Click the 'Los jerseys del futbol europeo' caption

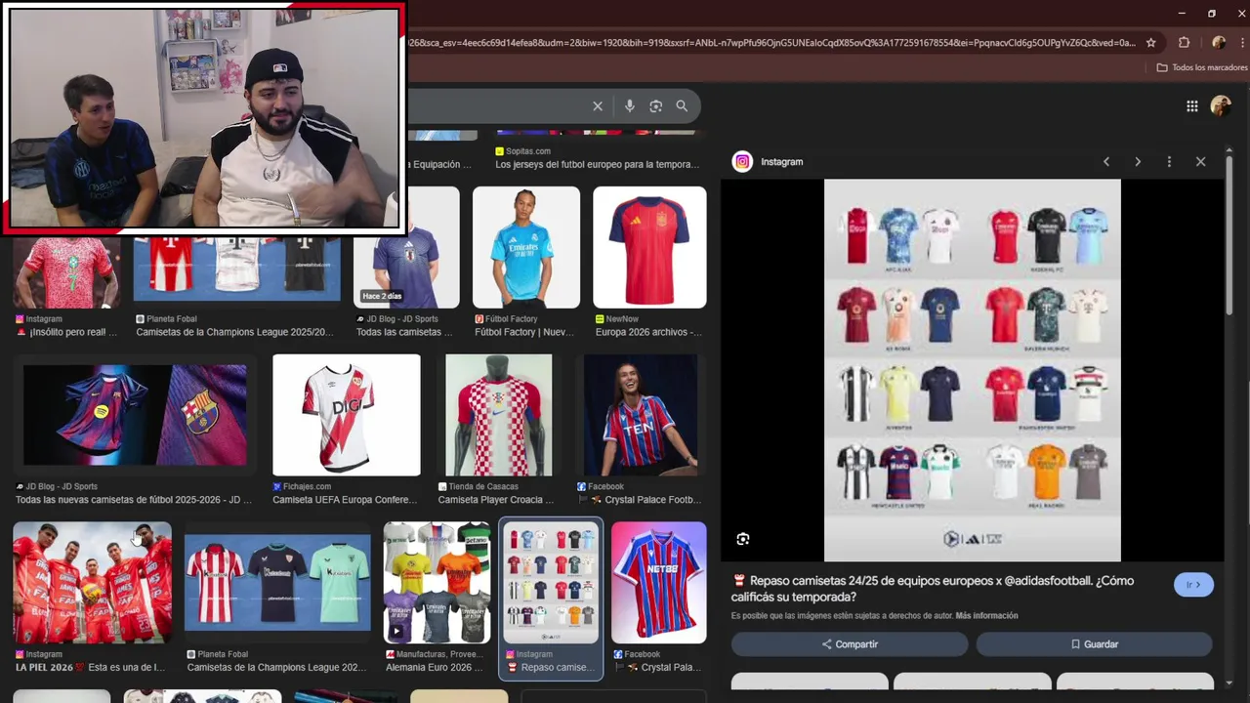click(597, 164)
